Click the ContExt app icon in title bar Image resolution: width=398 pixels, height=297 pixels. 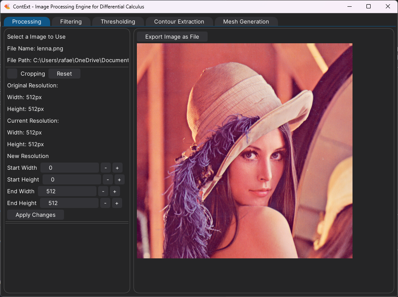(7, 7)
